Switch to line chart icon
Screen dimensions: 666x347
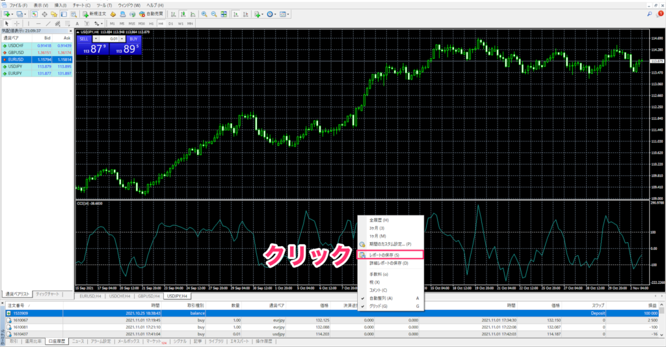(193, 14)
